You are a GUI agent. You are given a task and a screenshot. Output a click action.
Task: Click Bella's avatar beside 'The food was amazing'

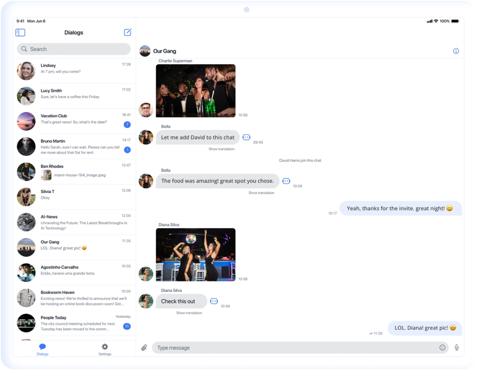[x=146, y=181]
